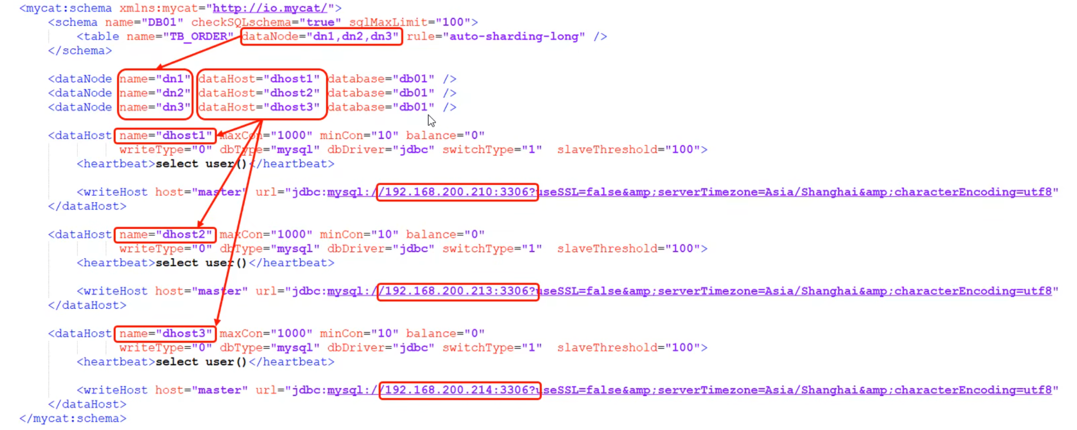Click the database="db01" on dn1 line

(381, 79)
